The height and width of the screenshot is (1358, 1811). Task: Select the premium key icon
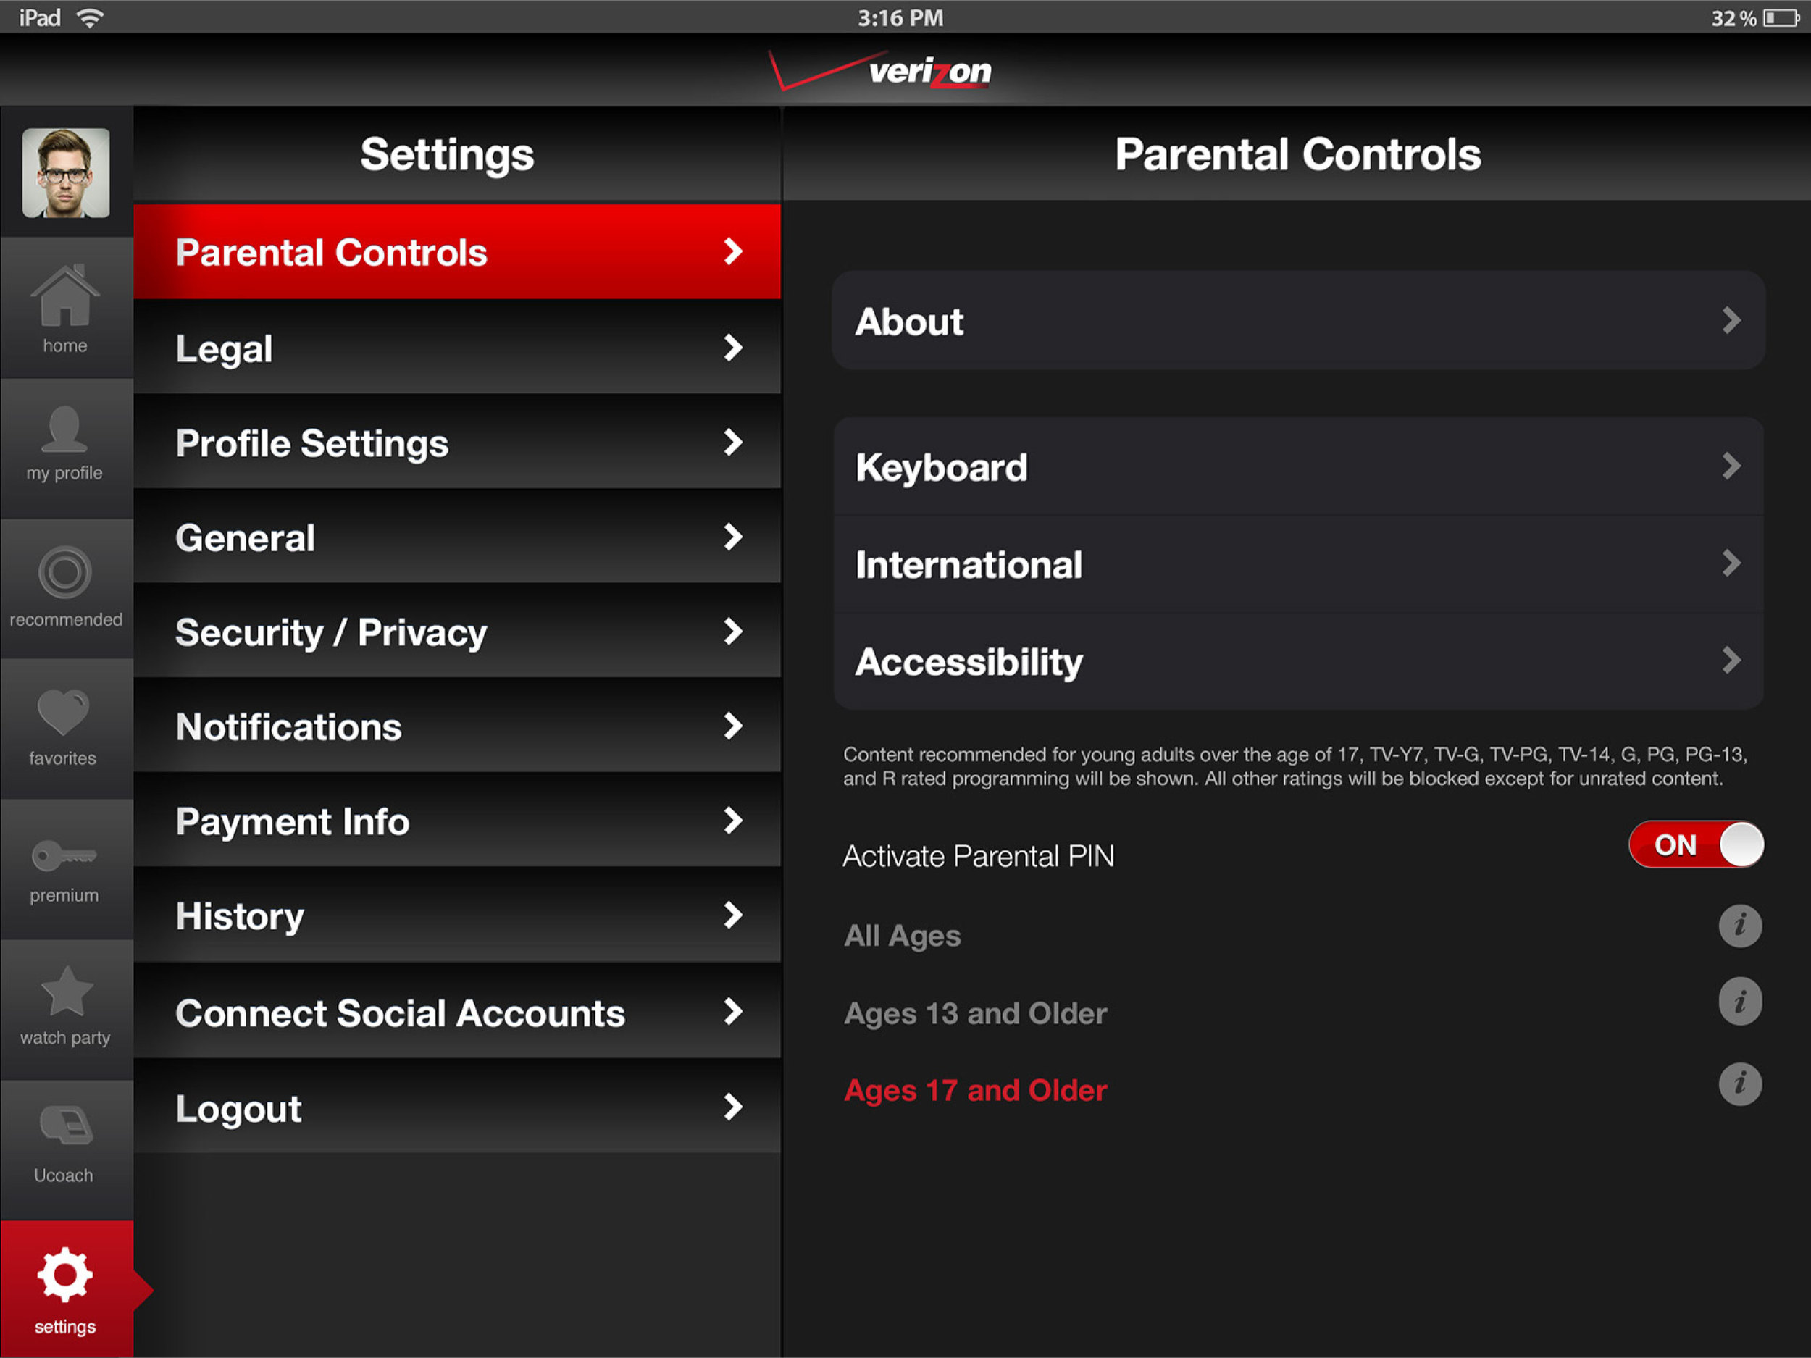pos(64,863)
